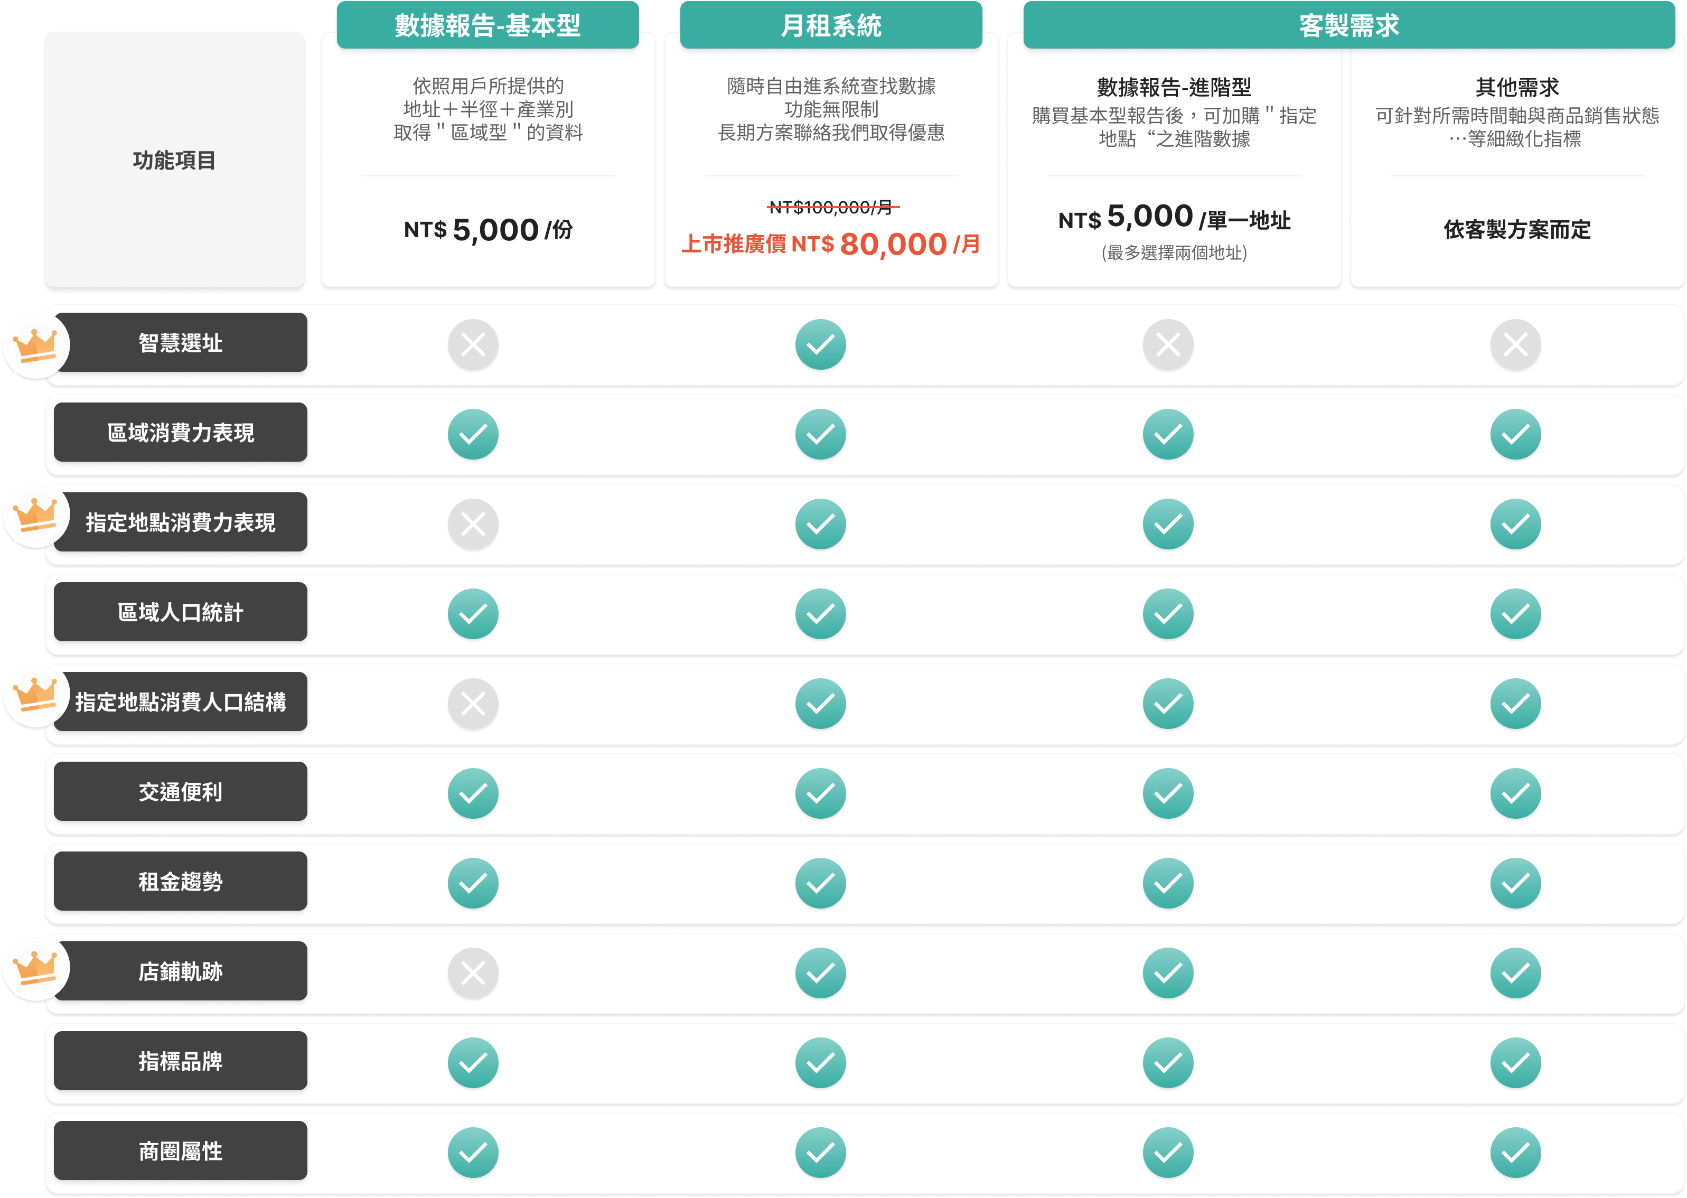Open the 客製需求 header tab

pyautogui.click(x=1348, y=26)
